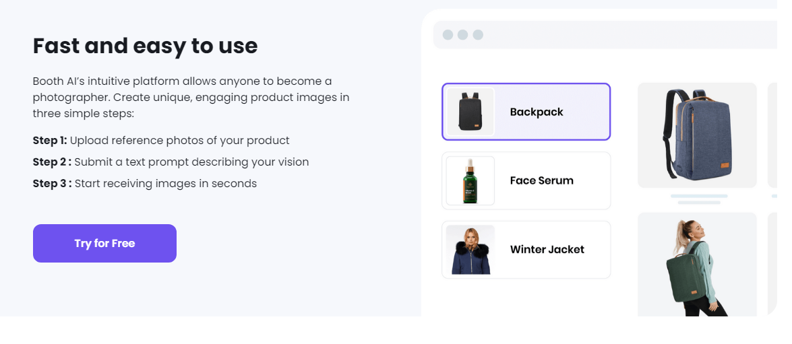This screenshot has height=344, width=792.
Task: Click the first gray window dot
Action: (448, 35)
